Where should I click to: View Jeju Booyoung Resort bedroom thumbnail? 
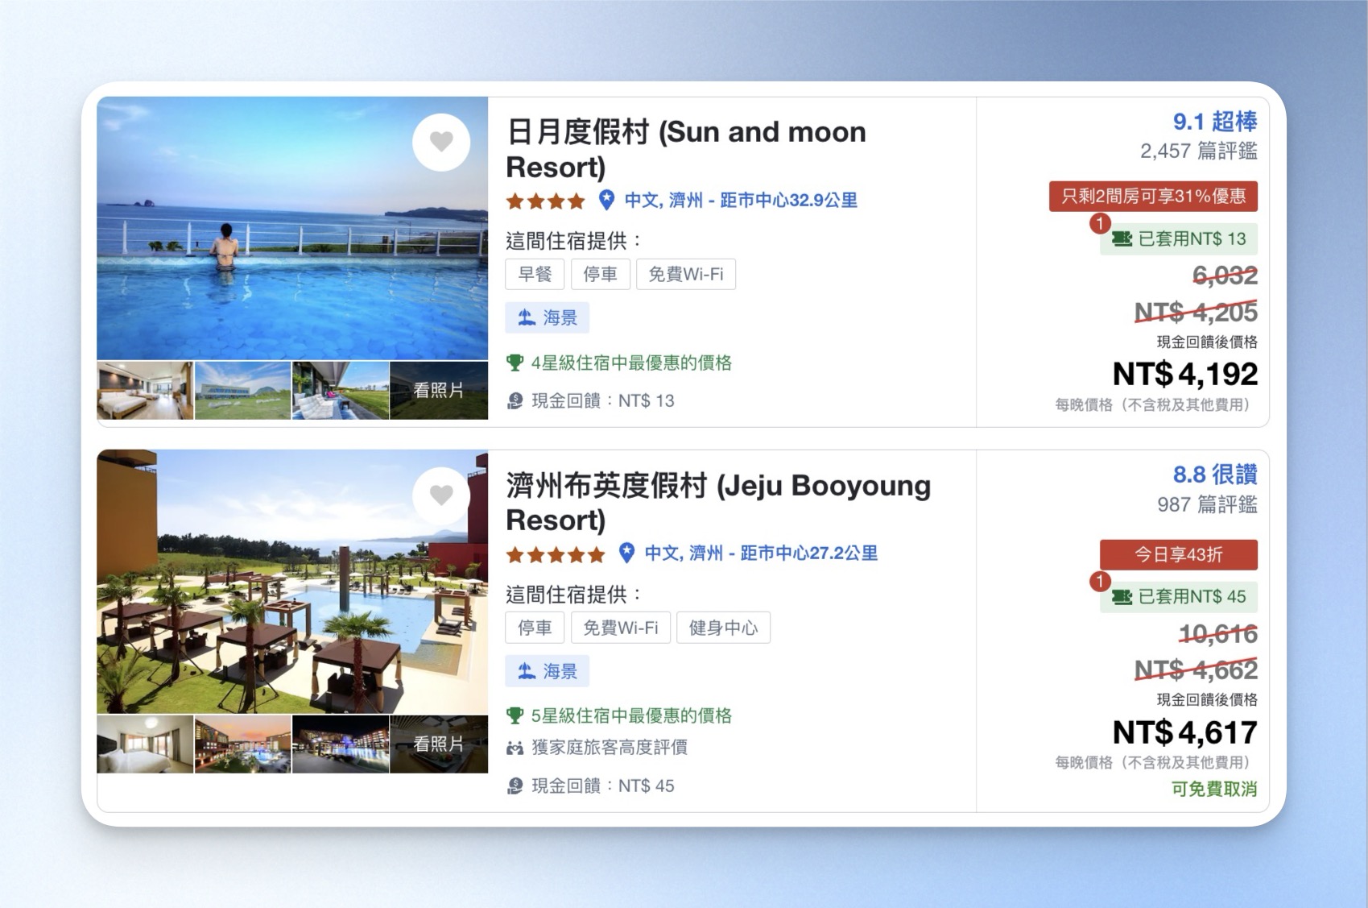tap(145, 744)
